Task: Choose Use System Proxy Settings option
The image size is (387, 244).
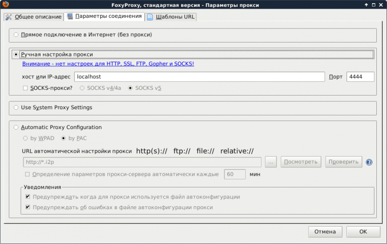Action: [x=16, y=107]
